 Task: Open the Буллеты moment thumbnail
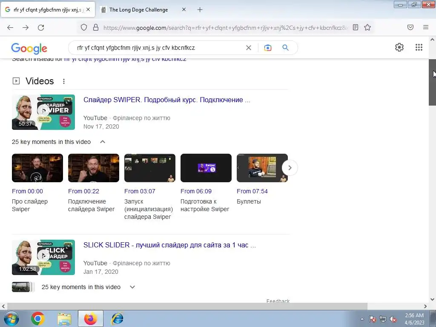262,168
